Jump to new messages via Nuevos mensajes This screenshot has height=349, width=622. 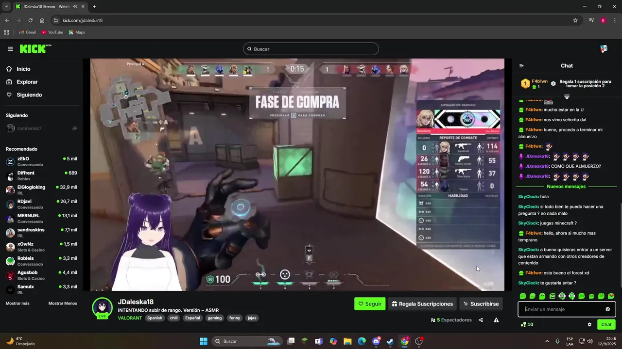pyautogui.click(x=566, y=187)
